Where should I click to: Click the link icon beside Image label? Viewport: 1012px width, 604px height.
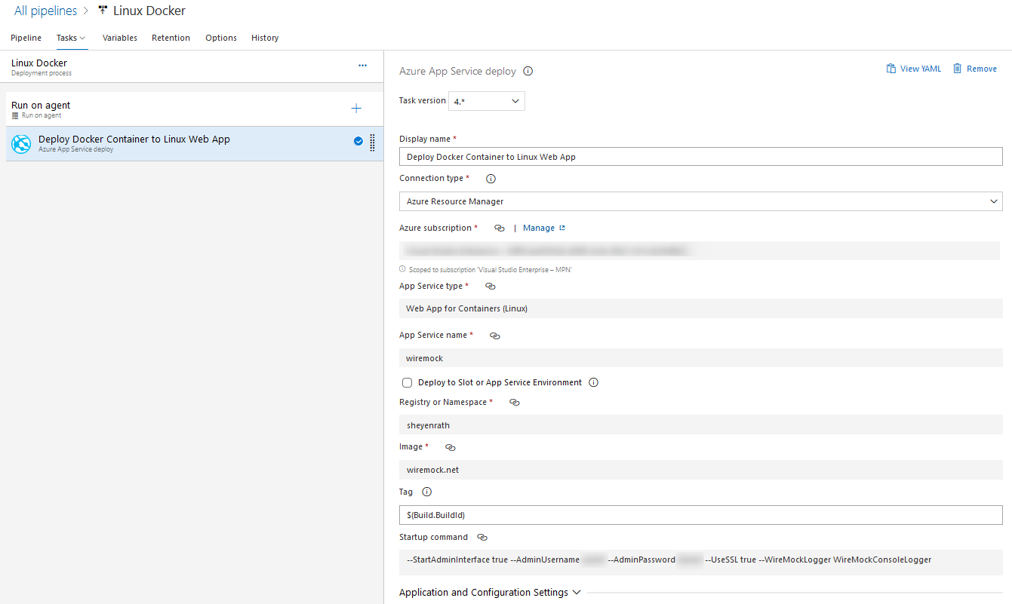(451, 447)
